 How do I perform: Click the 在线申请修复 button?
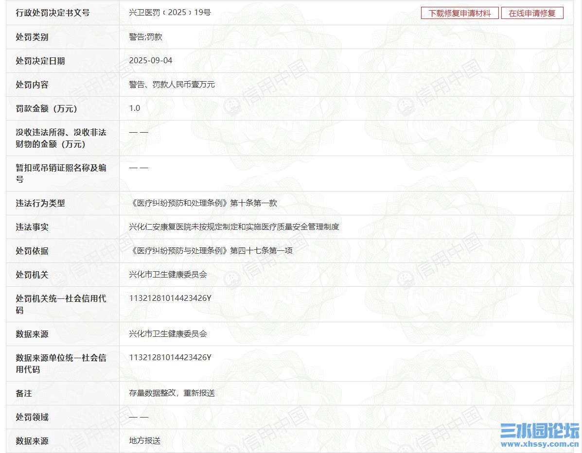(x=532, y=13)
